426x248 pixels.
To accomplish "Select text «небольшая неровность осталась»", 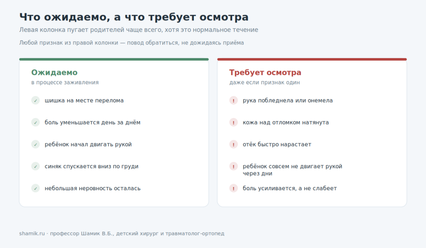I will coord(93,188).
